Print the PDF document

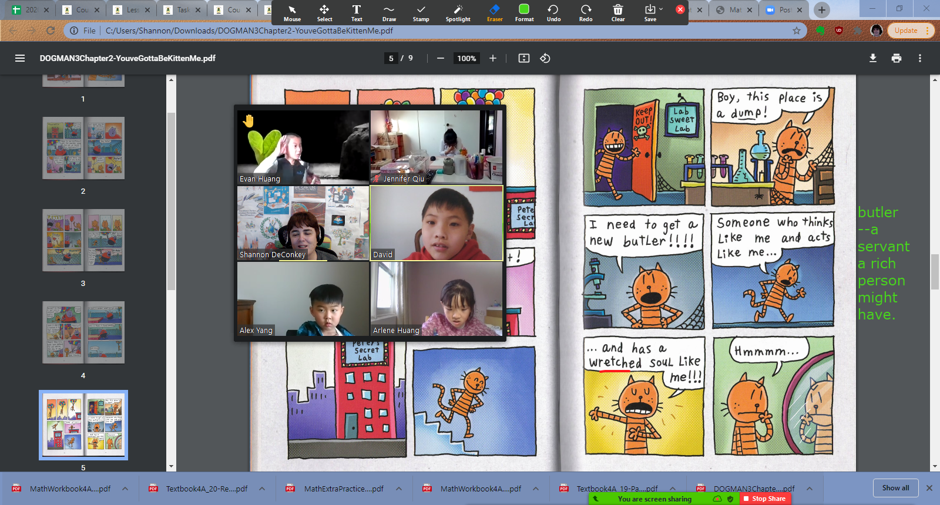coord(897,58)
